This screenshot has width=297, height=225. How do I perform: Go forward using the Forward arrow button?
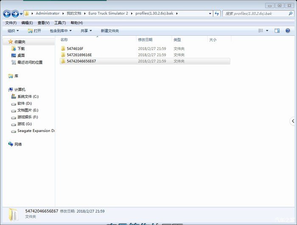pyautogui.click(x=15, y=14)
